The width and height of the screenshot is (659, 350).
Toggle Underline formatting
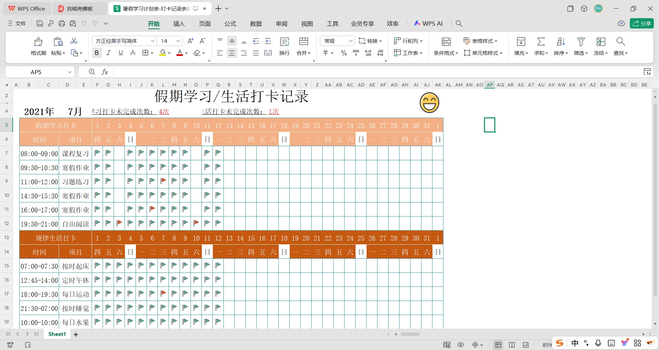[x=121, y=53]
